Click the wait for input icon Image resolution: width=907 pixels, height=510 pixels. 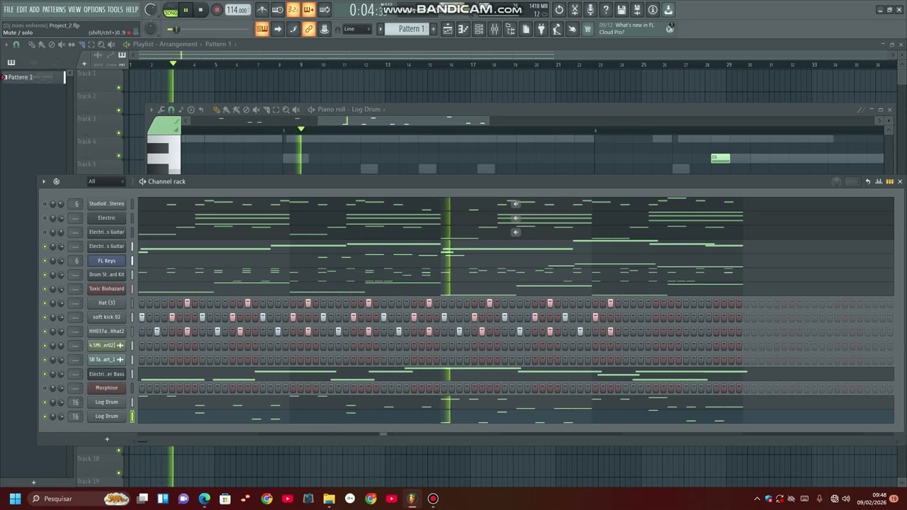278,10
